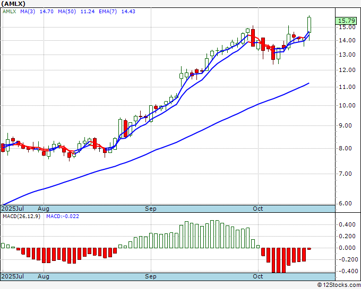Click 2025Jul on the price chart axis
The image size is (361, 289).
pyautogui.click(x=12, y=209)
